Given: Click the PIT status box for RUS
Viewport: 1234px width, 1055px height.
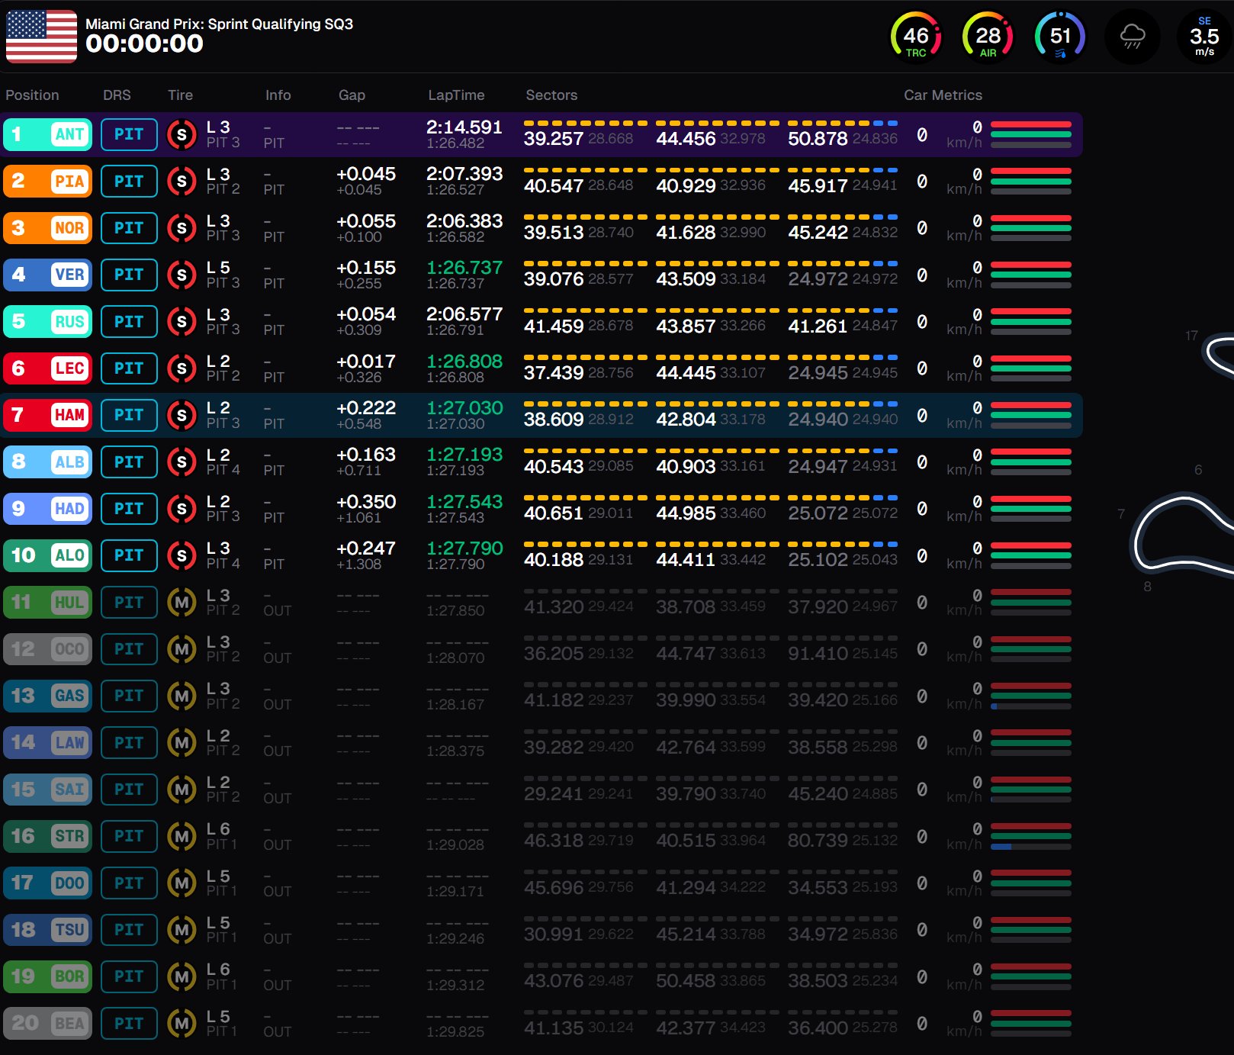Looking at the screenshot, I should pos(129,321).
